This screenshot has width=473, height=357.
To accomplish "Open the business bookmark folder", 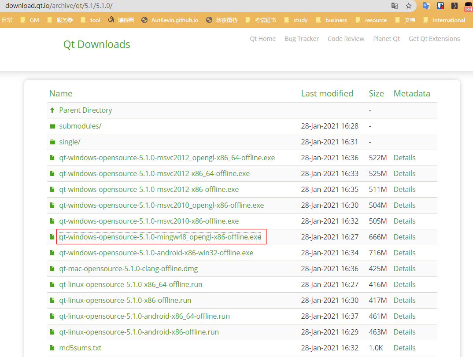I will click(x=332, y=20).
